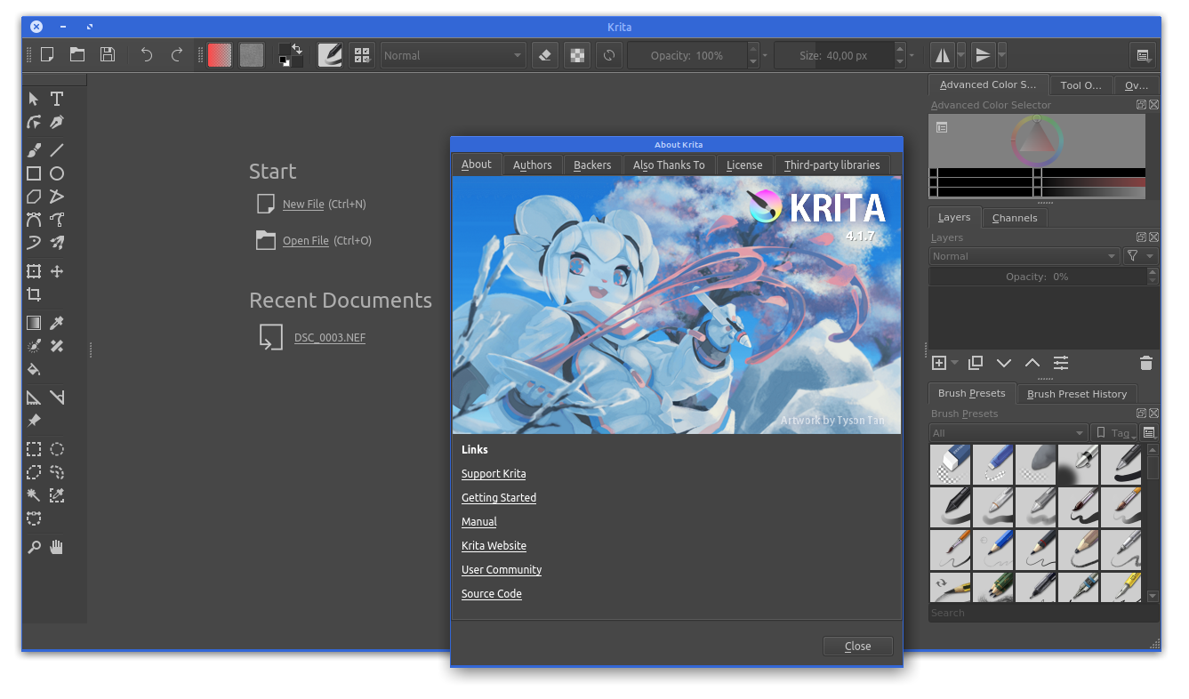Duplicate the layer in the Layers panel
The width and height of the screenshot is (1189, 699).
tap(976, 363)
